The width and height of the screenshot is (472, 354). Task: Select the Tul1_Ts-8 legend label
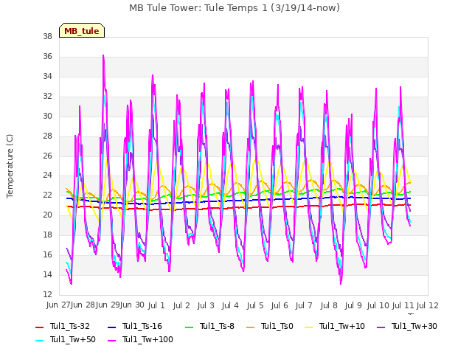click(217, 326)
